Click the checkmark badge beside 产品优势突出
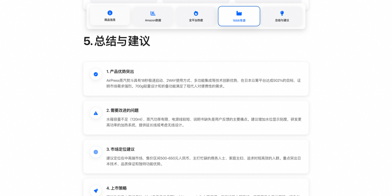 96,74
